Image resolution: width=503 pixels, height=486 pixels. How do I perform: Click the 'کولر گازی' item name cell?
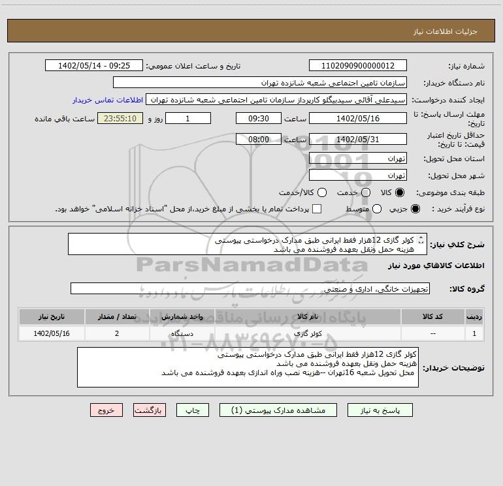[x=308, y=333]
